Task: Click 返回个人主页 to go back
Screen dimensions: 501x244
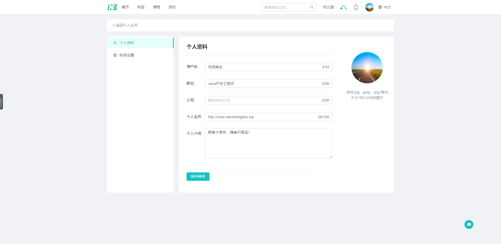Action: click(125, 25)
